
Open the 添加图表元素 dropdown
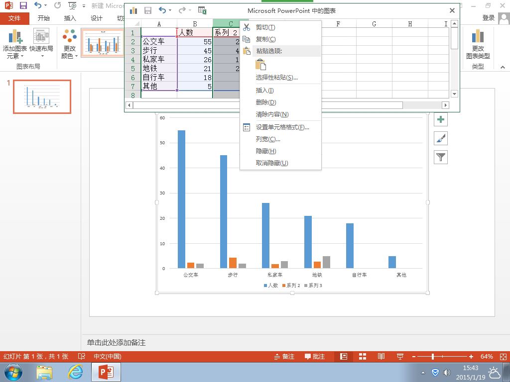pyautogui.click(x=14, y=44)
